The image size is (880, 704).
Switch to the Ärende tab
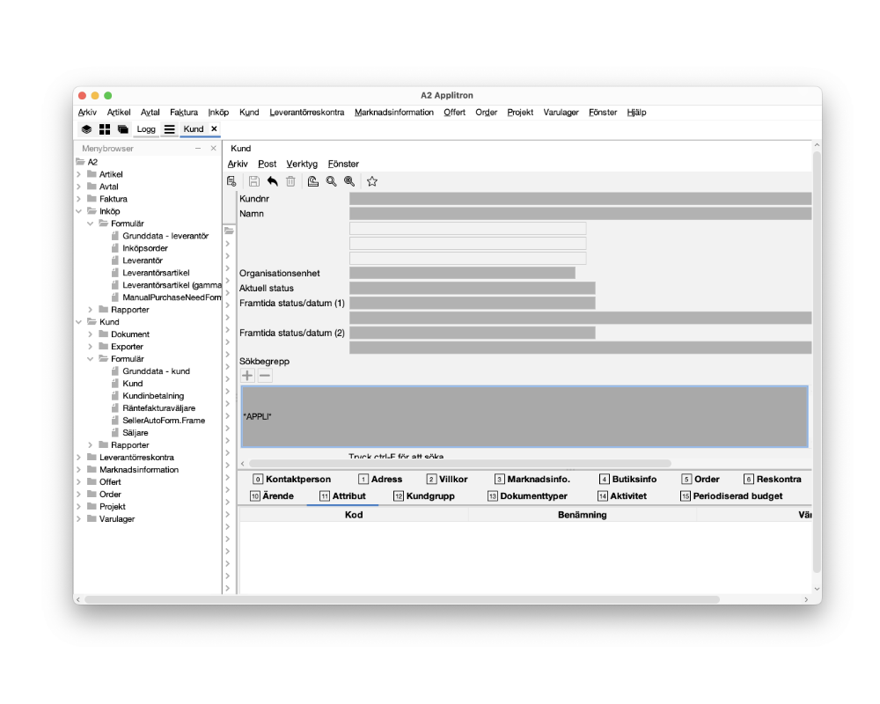point(272,496)
